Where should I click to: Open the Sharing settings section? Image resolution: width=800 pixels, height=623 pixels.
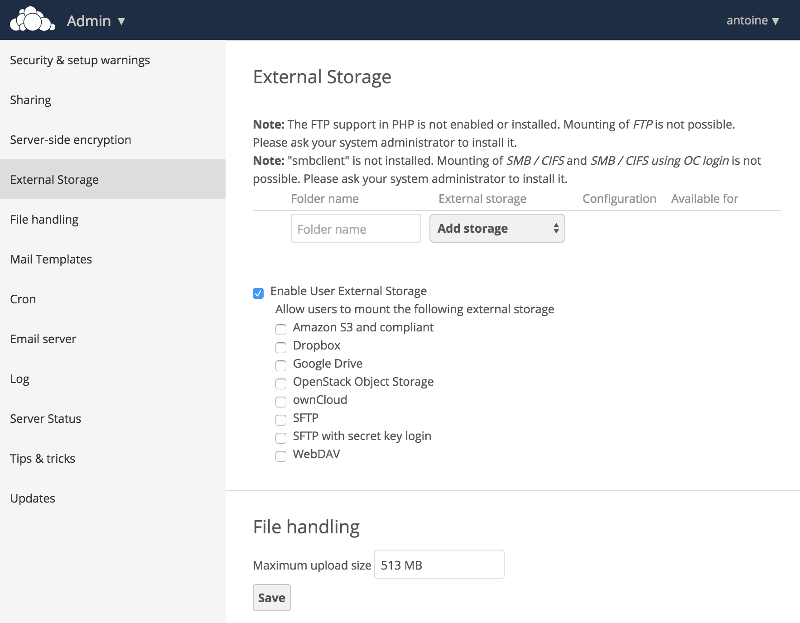click(30, 100)
